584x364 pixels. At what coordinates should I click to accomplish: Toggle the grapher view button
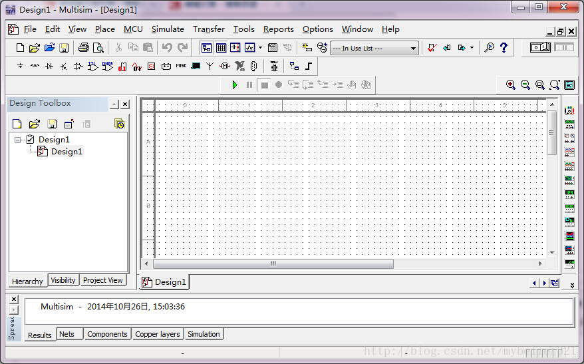[249, 48]
